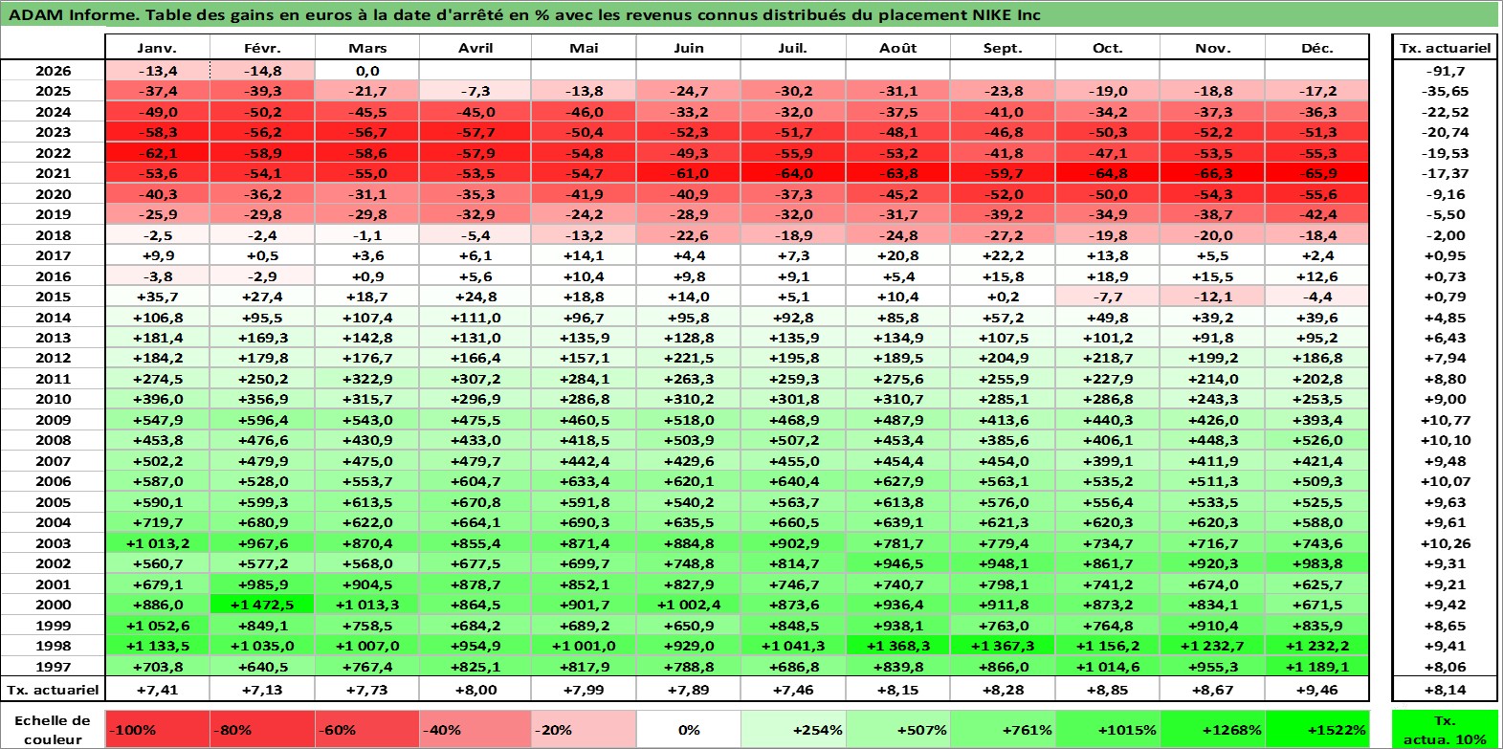Select the 1997 year row label
The width and height of the screenshot is (1503, 749).
tap(53, 667)
